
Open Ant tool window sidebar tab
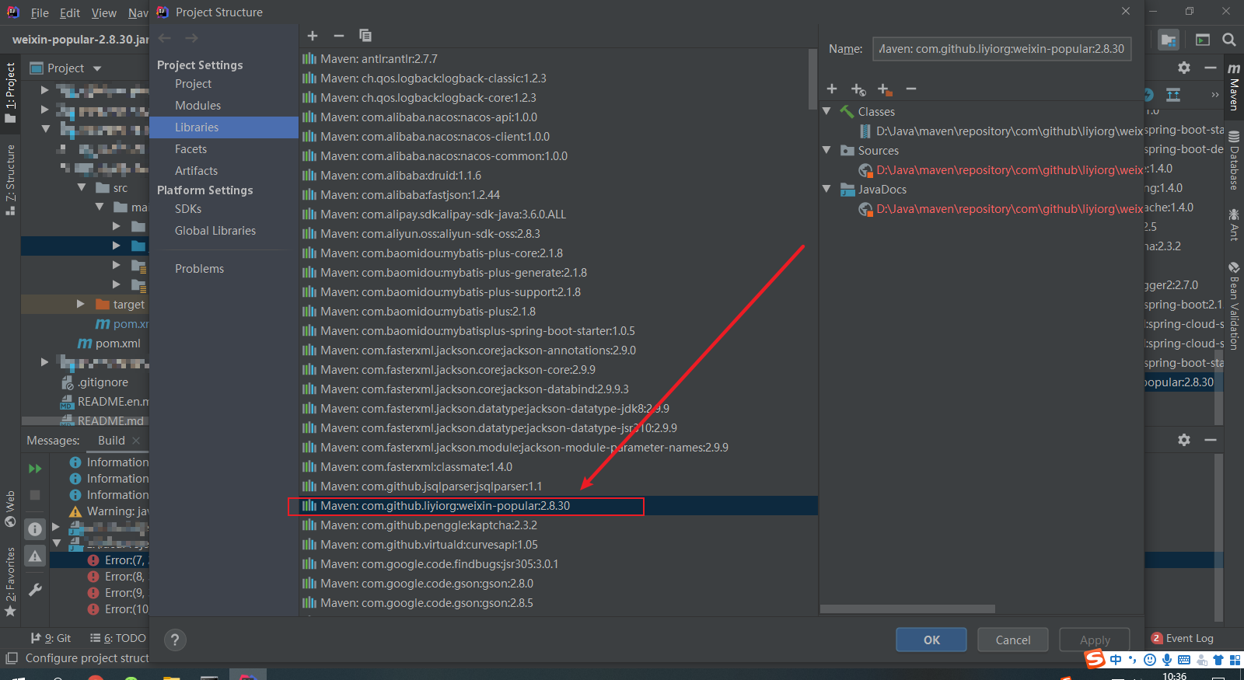coord(1234,225)
